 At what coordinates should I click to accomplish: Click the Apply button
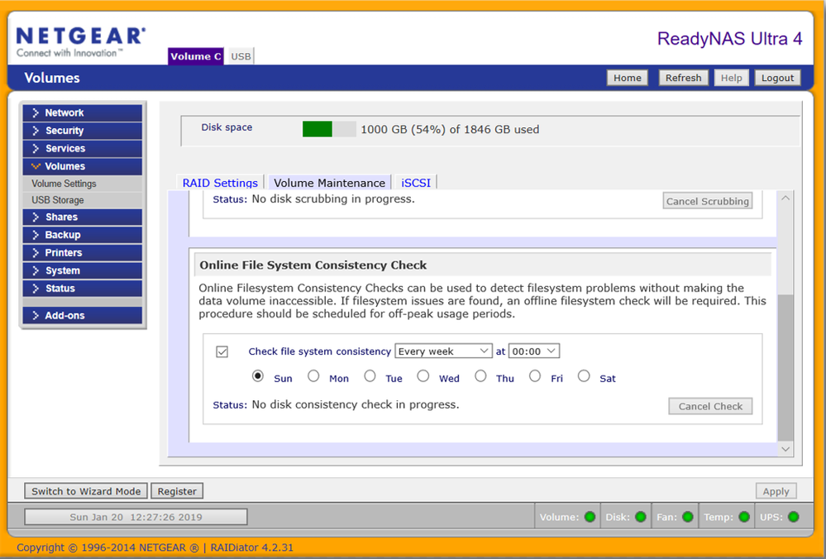point(776,491)
